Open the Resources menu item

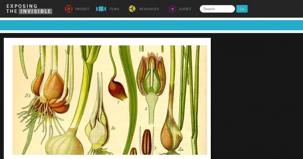click(149, 9)
